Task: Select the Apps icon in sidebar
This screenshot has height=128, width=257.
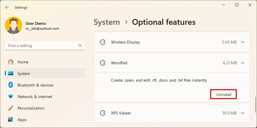Action: coord(11,120)
